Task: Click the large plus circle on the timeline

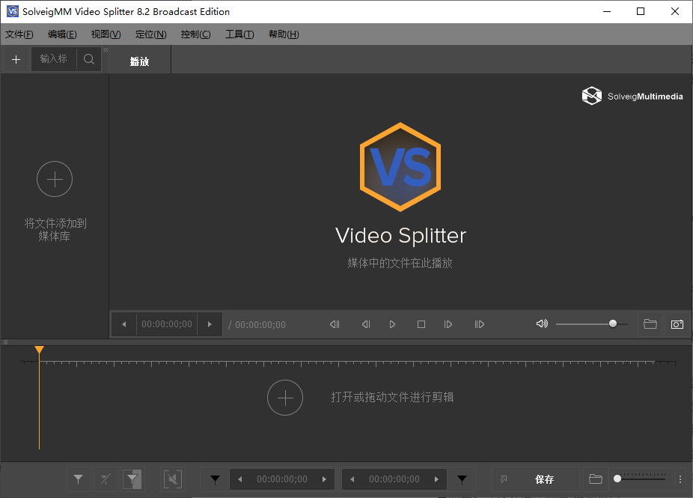Action: pos(285,398)
